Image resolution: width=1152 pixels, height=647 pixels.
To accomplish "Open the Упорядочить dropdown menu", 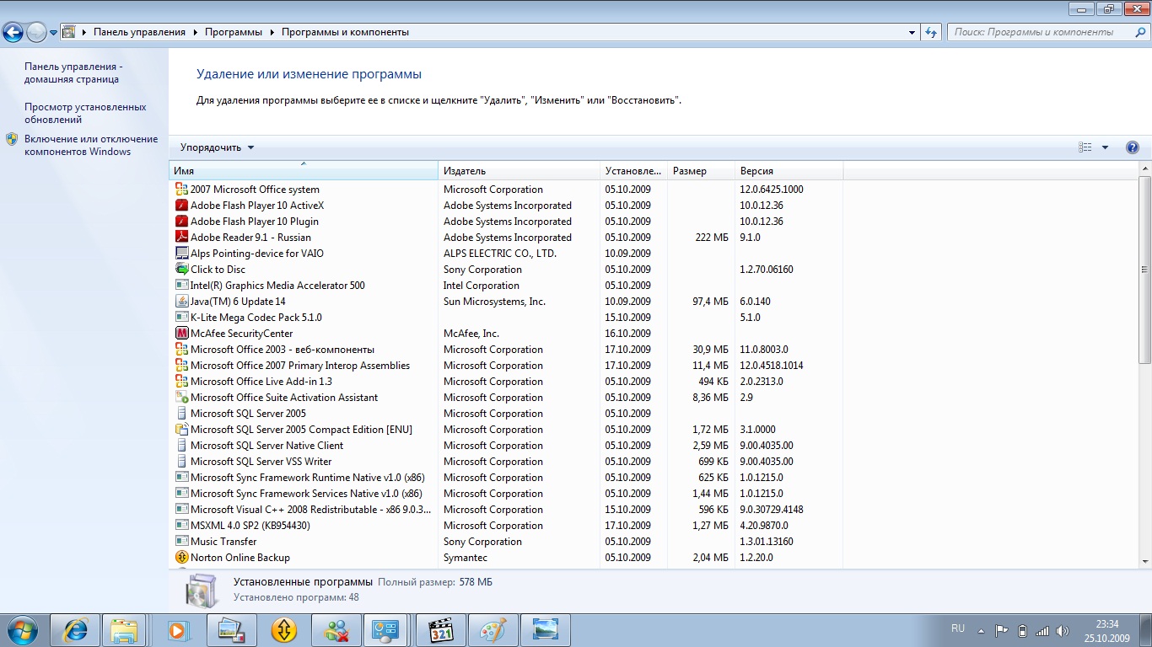I will (x=217, y=147).
